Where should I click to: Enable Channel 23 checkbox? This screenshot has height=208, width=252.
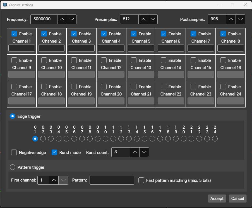coord(193,87)
